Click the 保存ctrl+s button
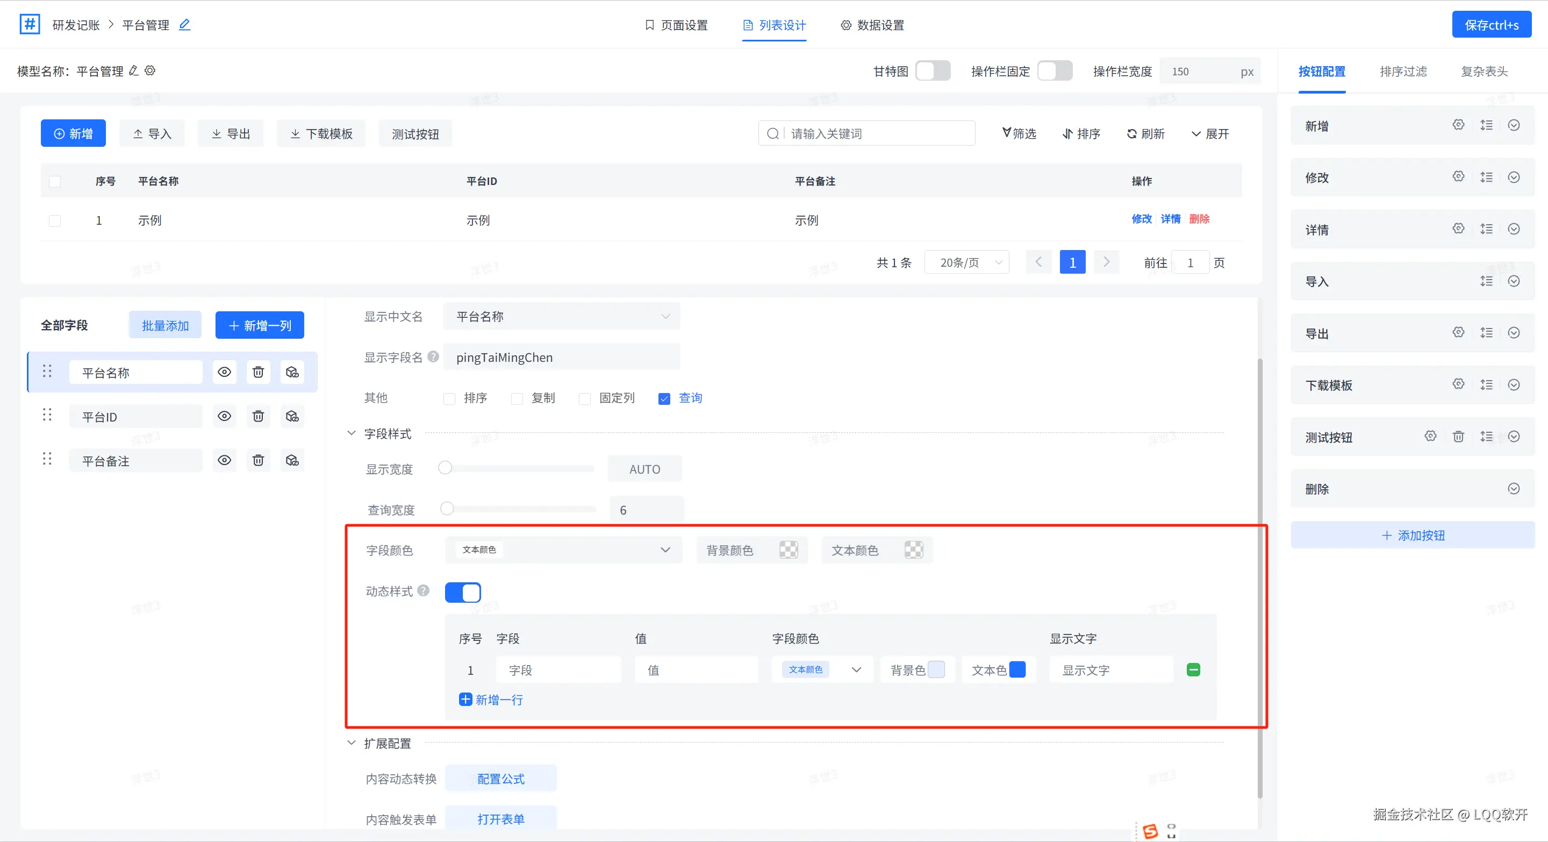This screenshot has height=842, width=1548. [x=1491, y=25]
